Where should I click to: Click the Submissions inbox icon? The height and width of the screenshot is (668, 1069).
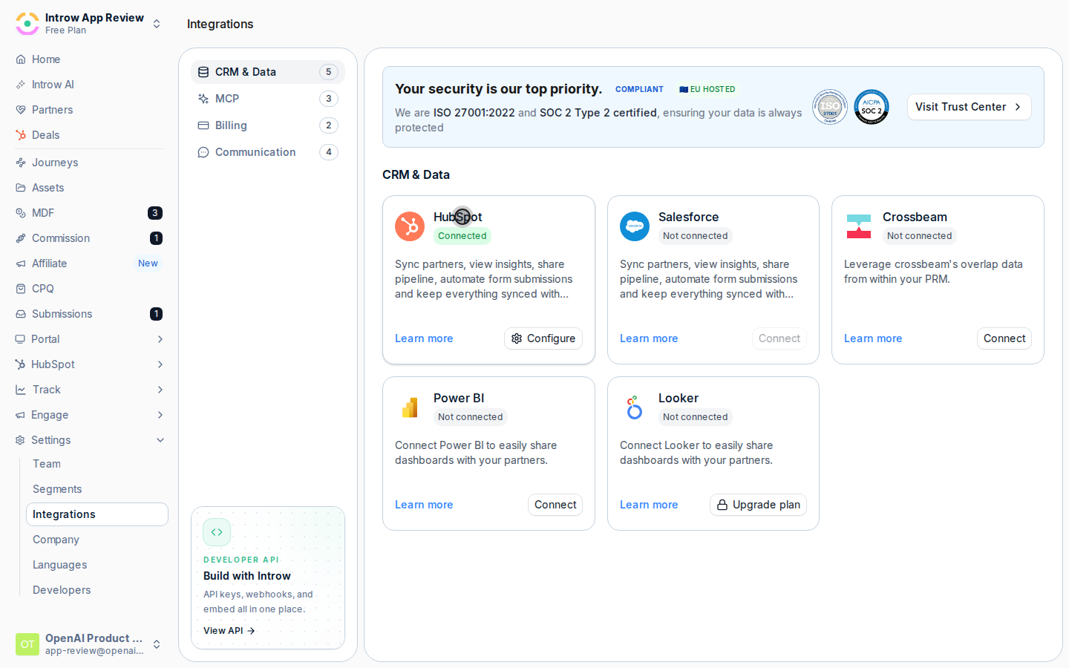pyautogui.click(x=21, y=314)
